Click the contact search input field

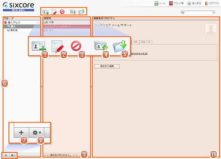(198, 13)
